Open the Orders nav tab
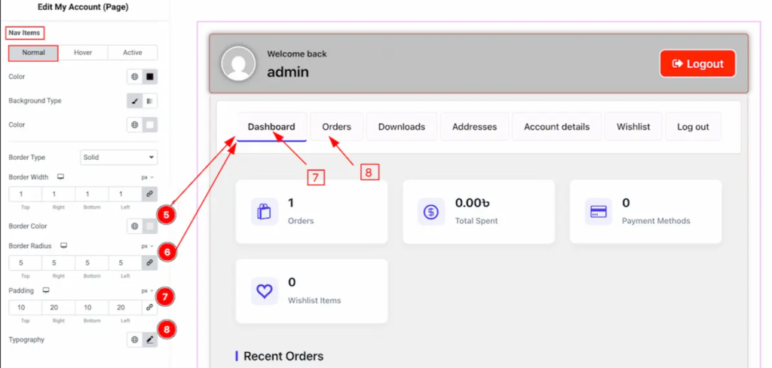772x368 pixels. (337, 127)
